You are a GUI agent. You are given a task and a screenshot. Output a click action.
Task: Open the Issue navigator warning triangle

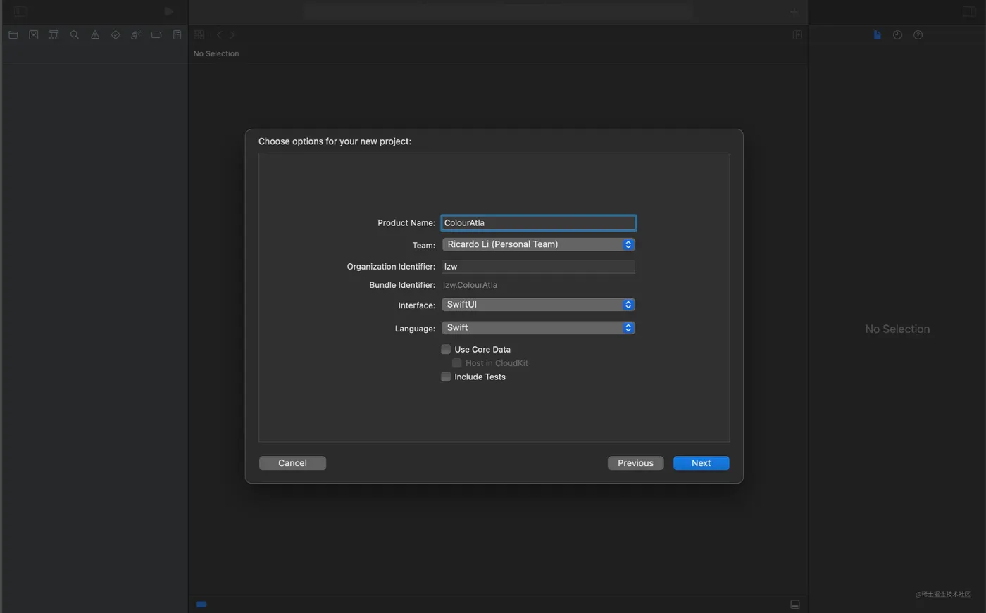(94, 34)
